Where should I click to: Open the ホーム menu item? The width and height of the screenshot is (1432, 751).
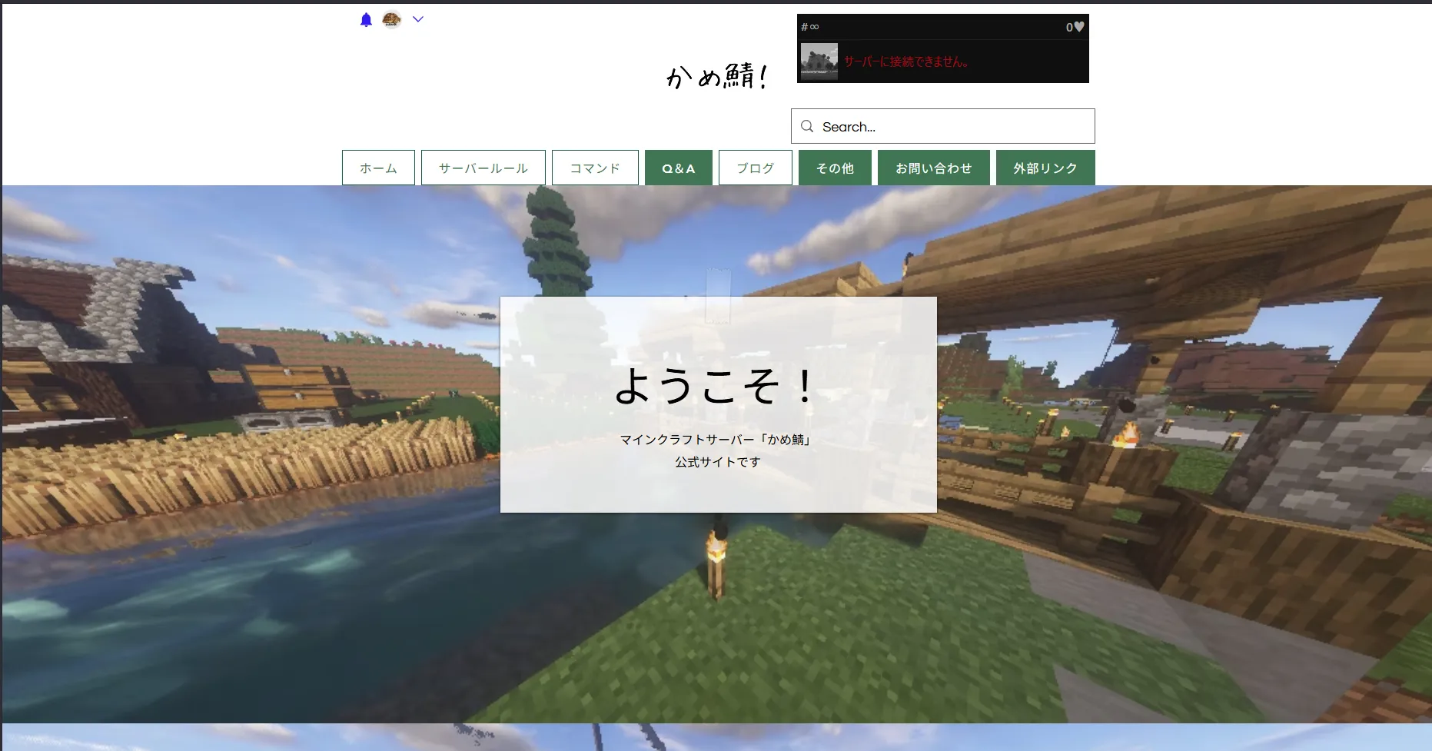tap(378, 168)
